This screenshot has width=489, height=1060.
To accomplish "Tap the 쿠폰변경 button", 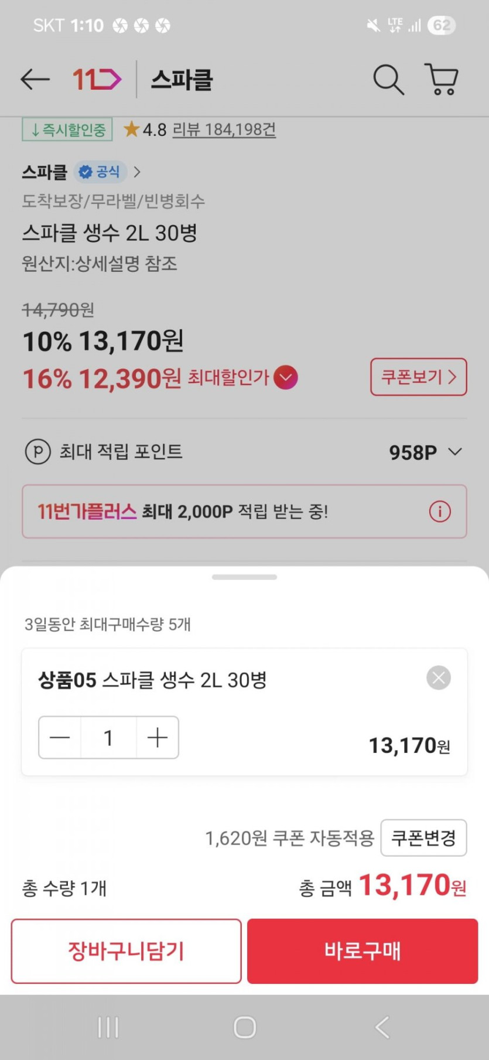I will [x=423, y=838].
